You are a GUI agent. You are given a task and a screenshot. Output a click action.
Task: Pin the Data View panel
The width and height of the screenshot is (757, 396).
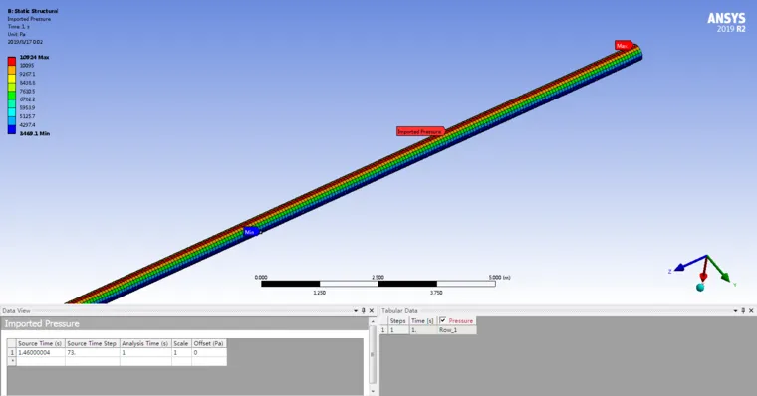coord(363,311)
